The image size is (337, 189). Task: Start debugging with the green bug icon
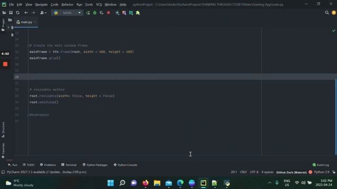95,13
